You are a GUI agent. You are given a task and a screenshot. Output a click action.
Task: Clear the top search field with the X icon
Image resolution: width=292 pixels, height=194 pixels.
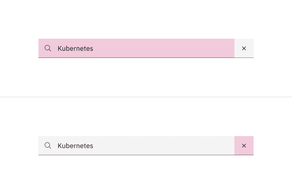(x=244, y=48)
